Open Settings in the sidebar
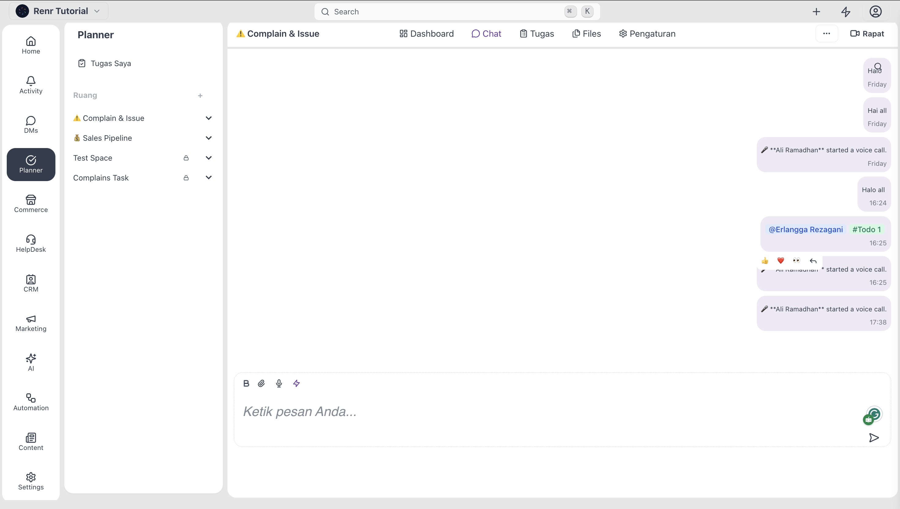The image size is (900, 509). (31, 481)
